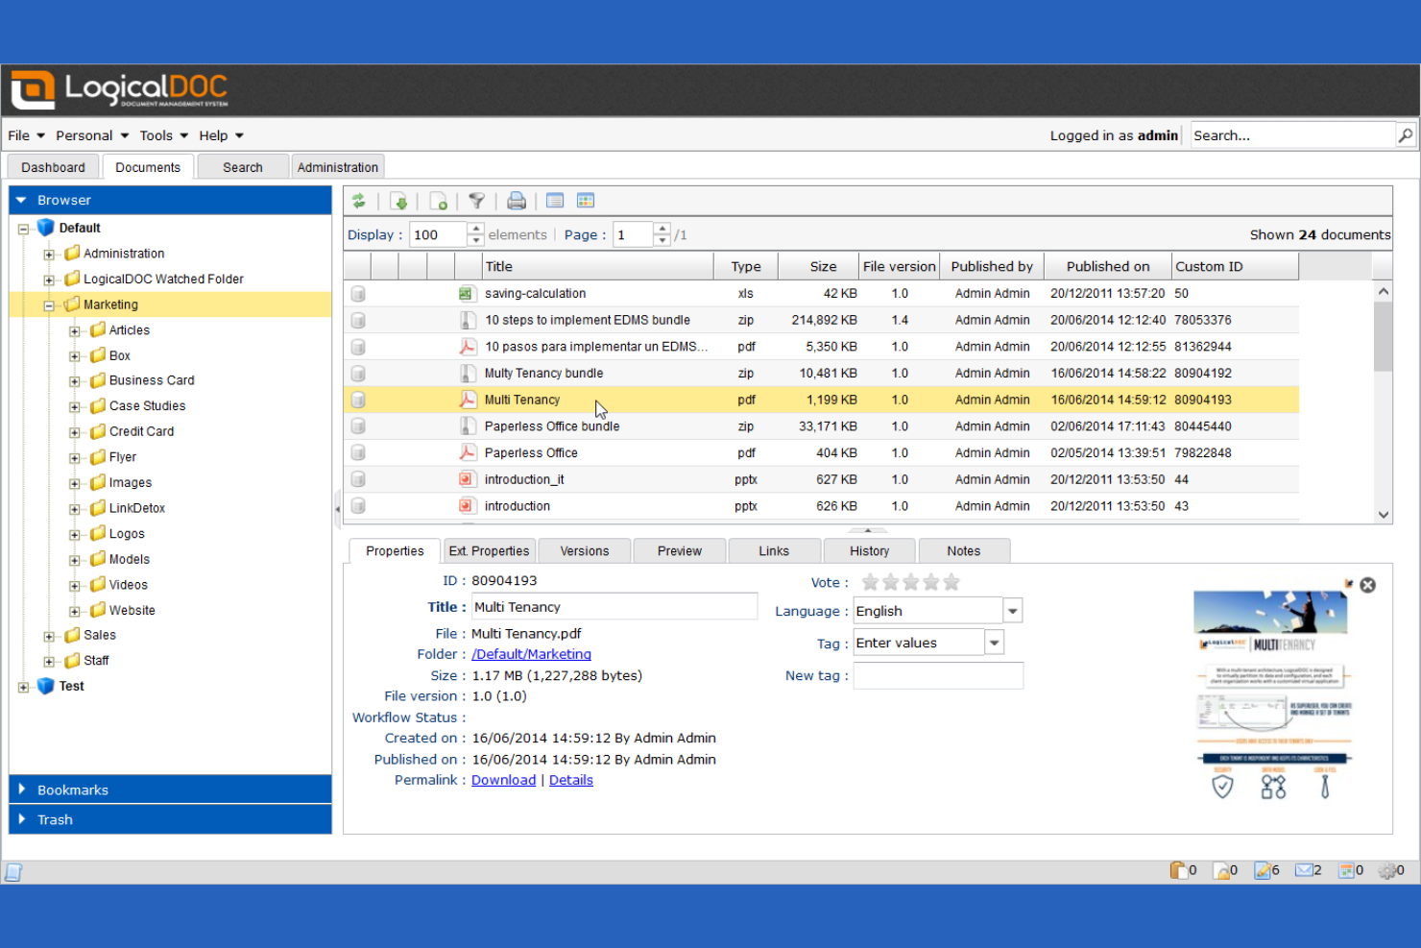Open the filter icon in the toolbar
Screen dimensions: 1421x948
tap(477, 200)
